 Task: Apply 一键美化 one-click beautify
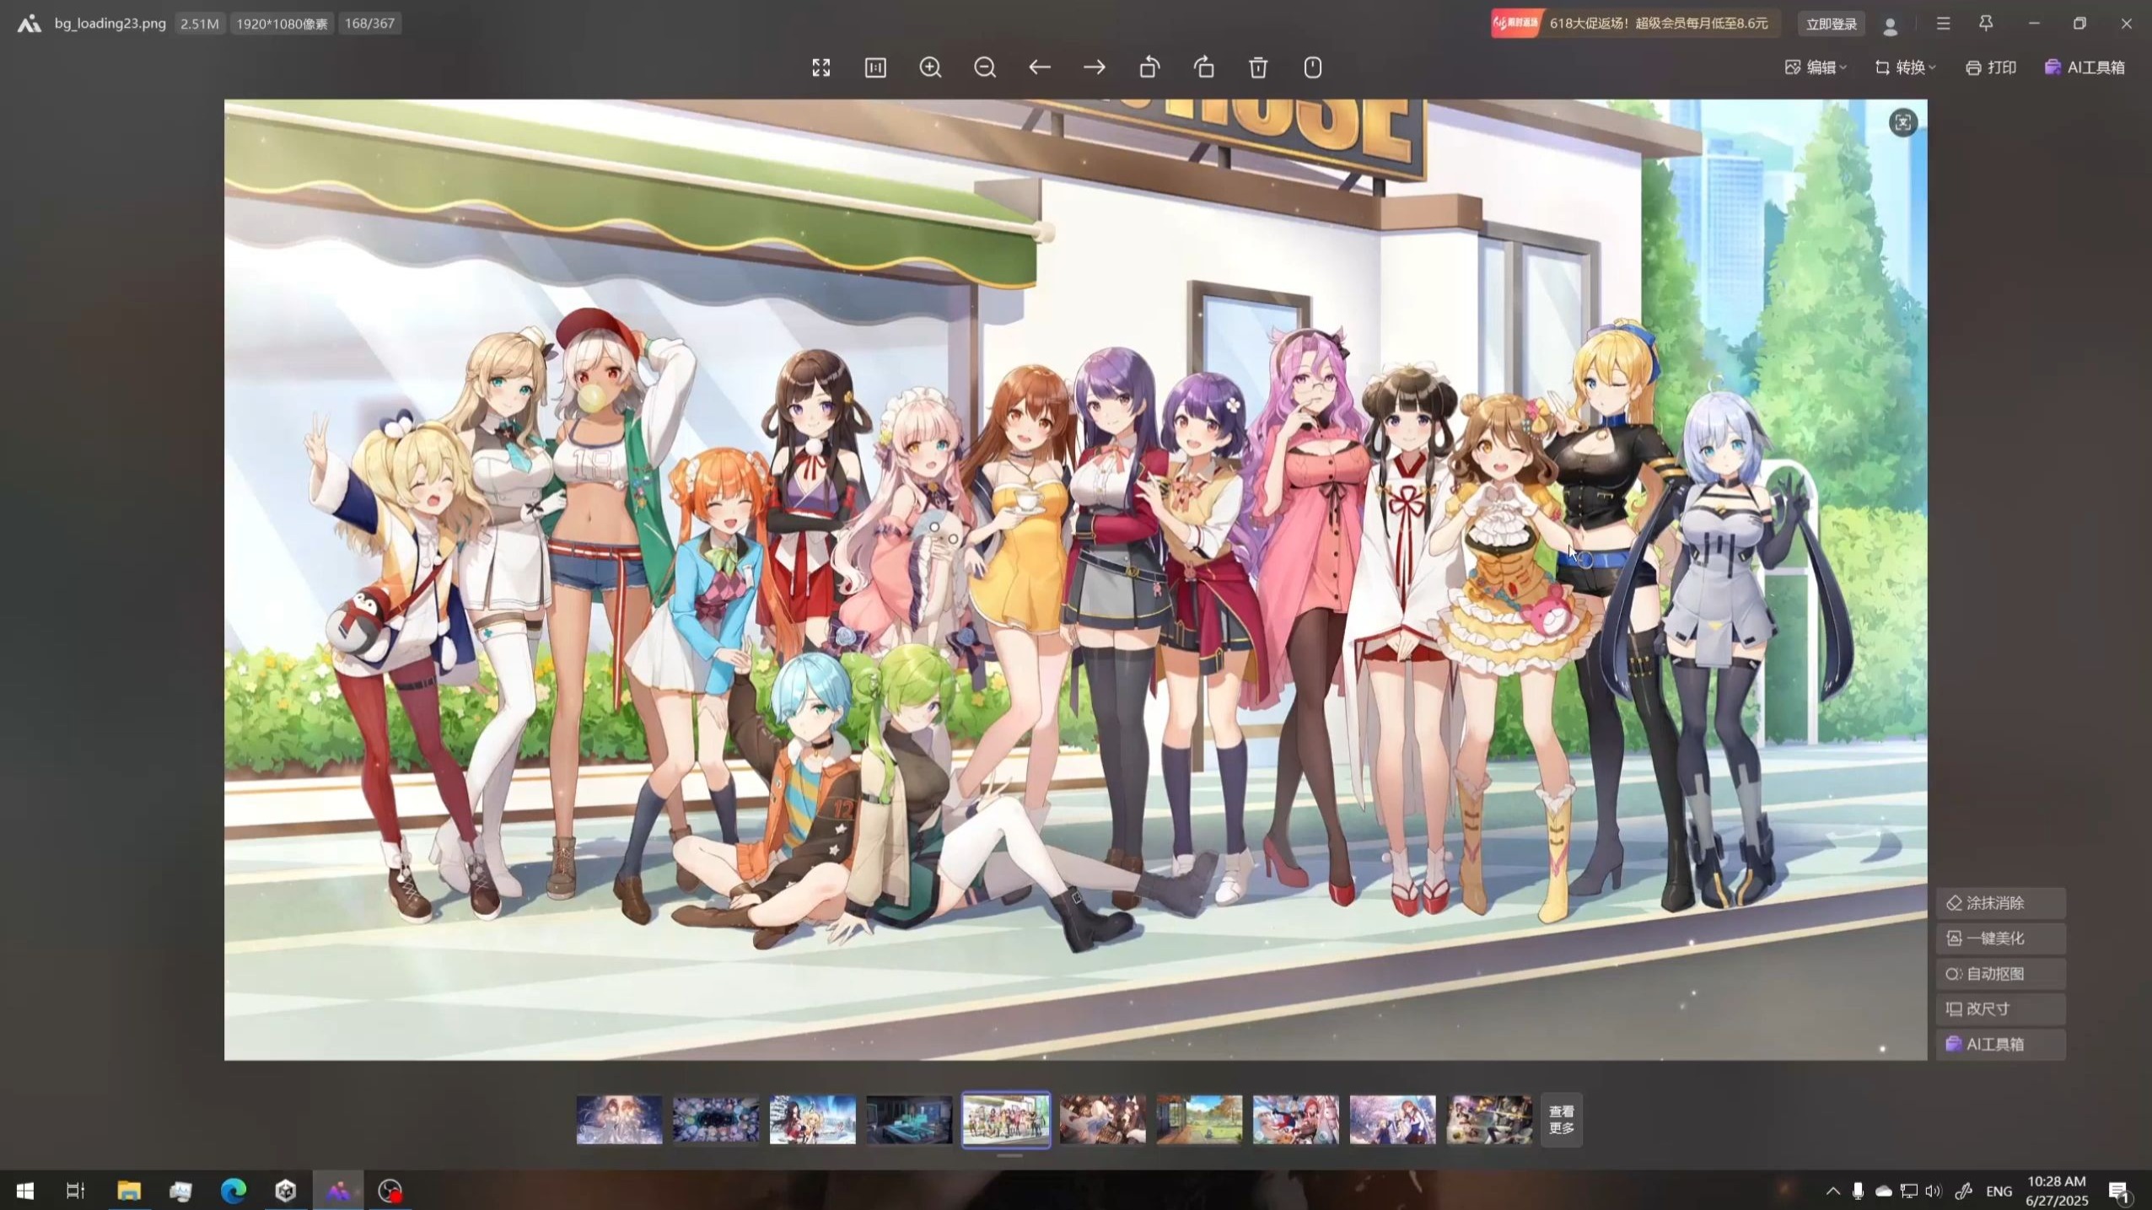(x=2000, y=938)
